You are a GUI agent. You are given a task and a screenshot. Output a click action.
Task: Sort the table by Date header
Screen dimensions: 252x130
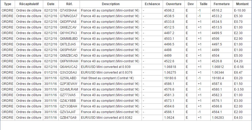(x=50, y=4)
